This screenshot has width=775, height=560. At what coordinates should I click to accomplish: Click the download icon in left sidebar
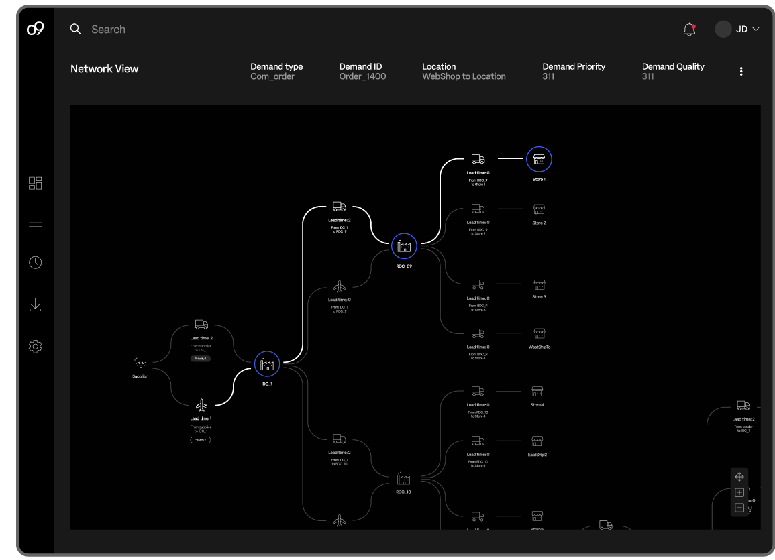pyautogui.click(x=35, y=304)
